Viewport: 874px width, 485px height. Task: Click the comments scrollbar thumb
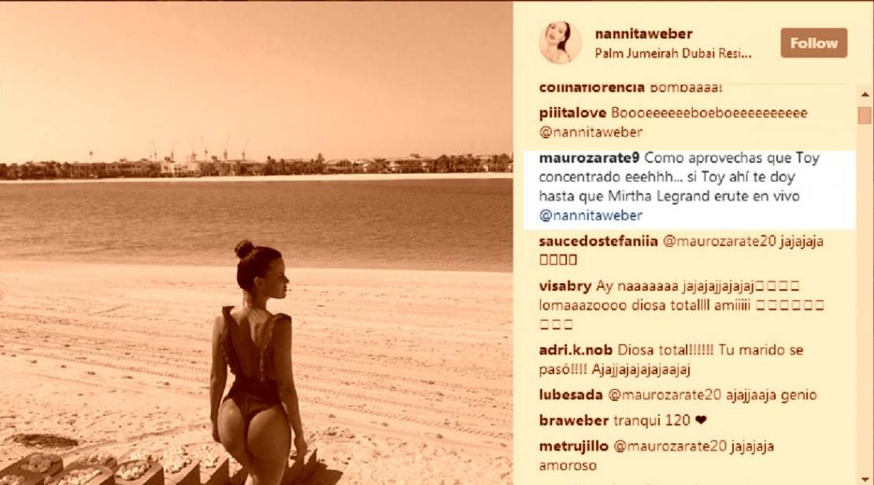click(x=865, y=115)
